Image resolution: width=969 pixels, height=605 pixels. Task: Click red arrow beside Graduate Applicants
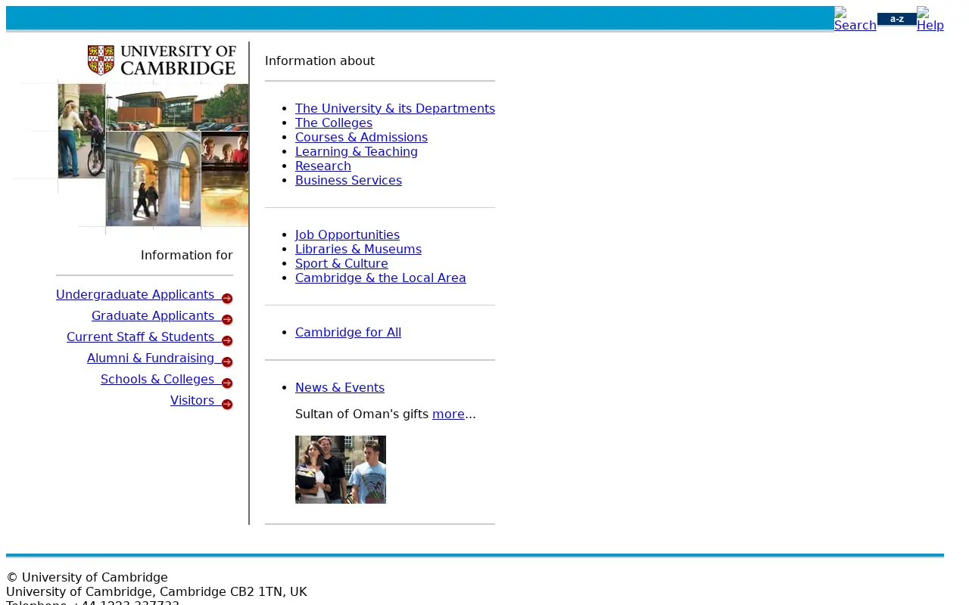click(227, 319)
